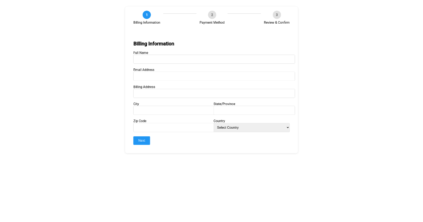The width and height of the screenshot is (423, 222).
Task: Click into the City text box
Action: click(x=173, y=110)
